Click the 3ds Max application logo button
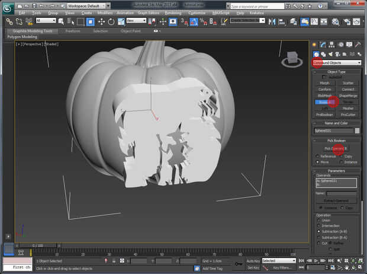367x274 pixels. point(8,8)
